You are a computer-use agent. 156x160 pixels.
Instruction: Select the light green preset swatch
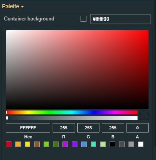click(x=46, y=144)
